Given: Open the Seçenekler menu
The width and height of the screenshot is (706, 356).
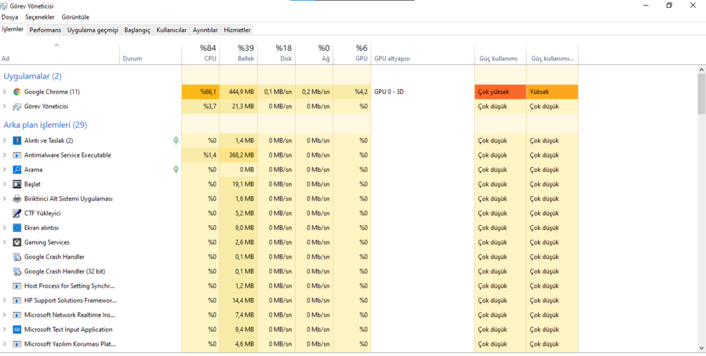Looking at the screenshot, I should coord(40,17).
